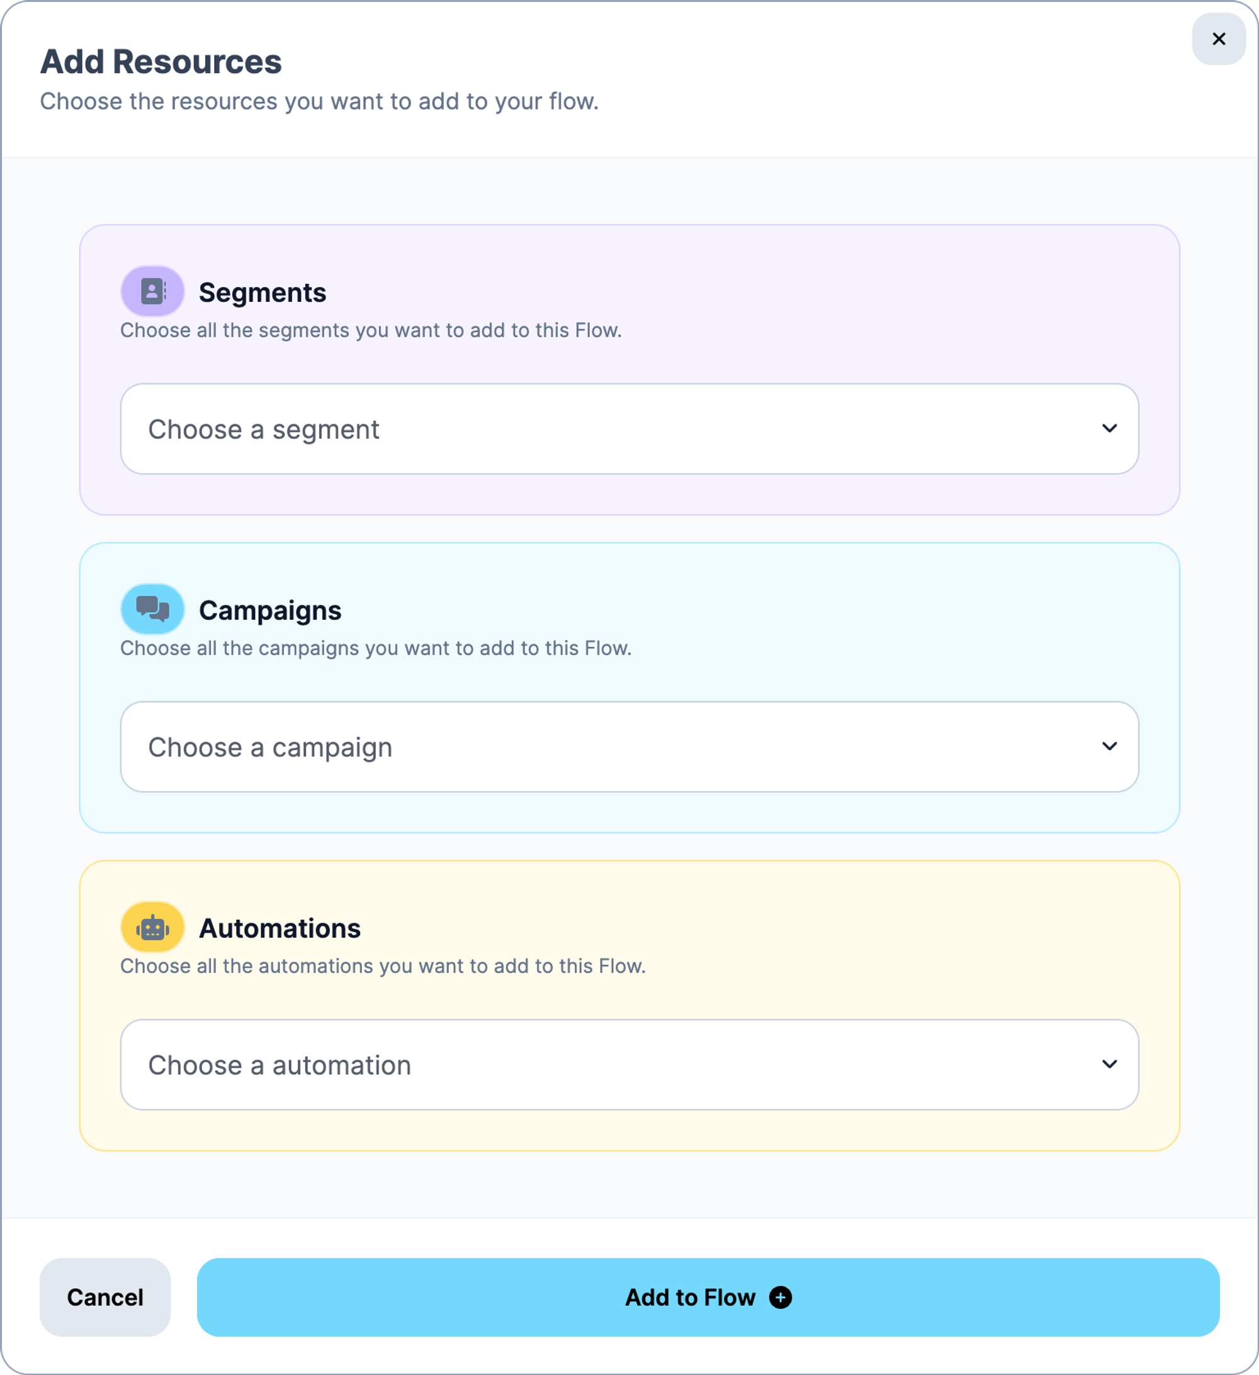Click the yellow Automations robot icon

[152, 928]
